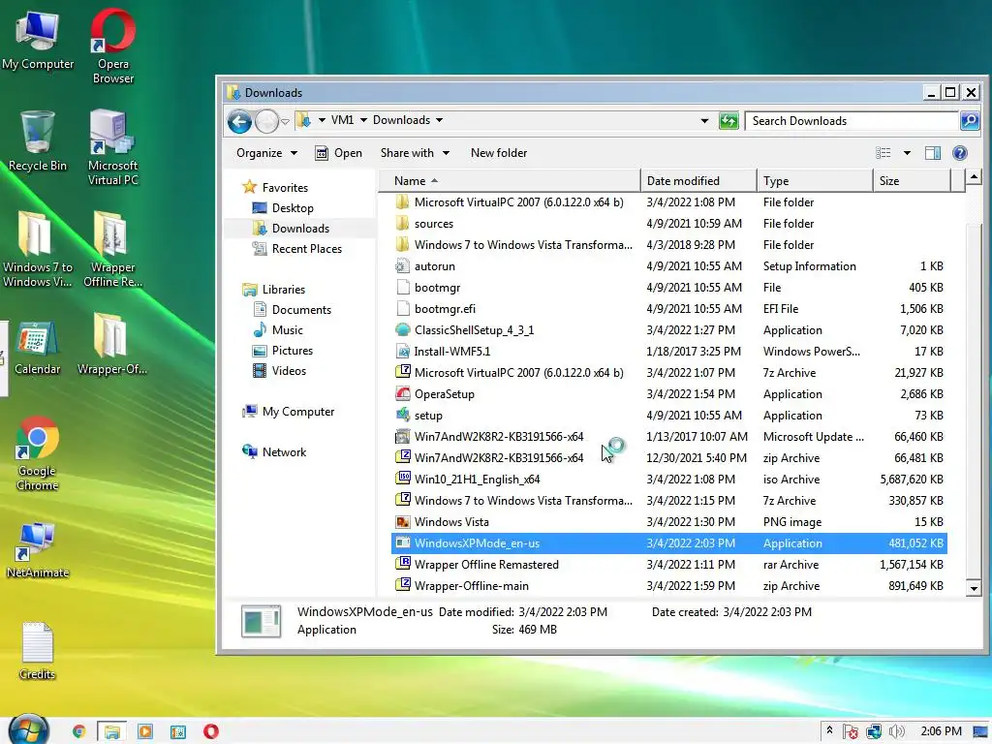Select Wrapper Offline Remastered rar archive
This screenshot has width=992, height=744.
669,565
